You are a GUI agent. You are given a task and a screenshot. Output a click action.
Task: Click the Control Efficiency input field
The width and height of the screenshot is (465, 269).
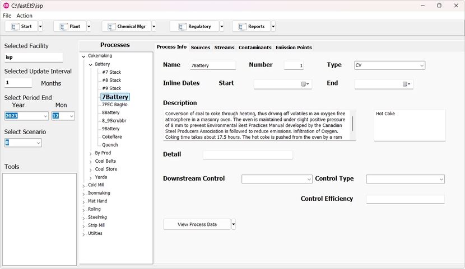(405, 199)
